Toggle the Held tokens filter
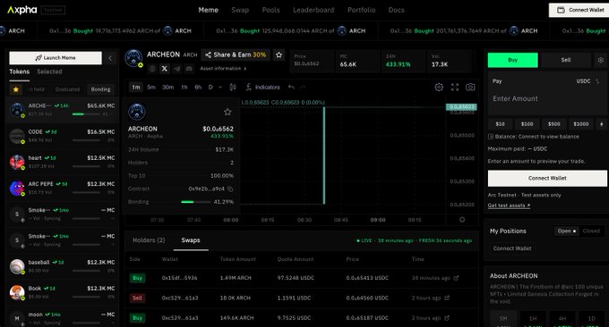The image size is (609, 327). coord(37,89)
